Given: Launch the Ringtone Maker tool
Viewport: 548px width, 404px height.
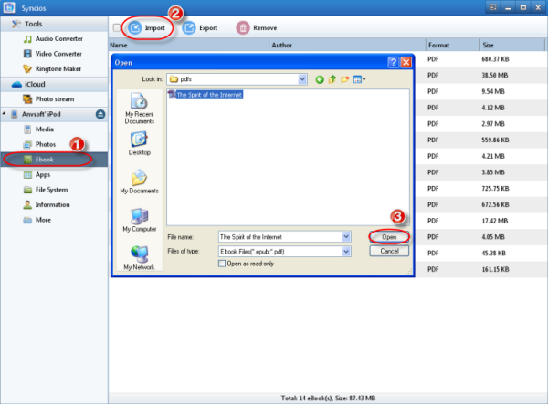Looking at the screenshot, I should [52, 68].
